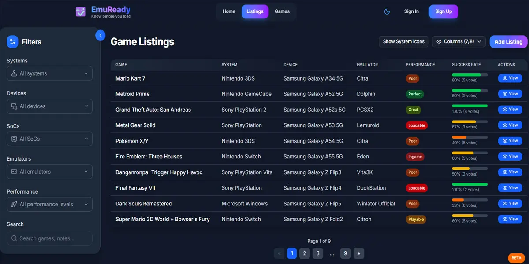View the Danganronpa: Trigger Happy Havoc listing

pos(510,172)
